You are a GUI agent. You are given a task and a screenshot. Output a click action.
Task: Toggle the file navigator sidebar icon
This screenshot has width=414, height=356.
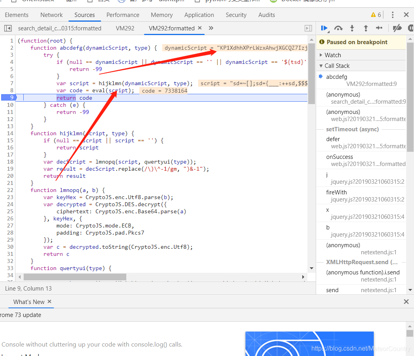[x=8, y=28]
